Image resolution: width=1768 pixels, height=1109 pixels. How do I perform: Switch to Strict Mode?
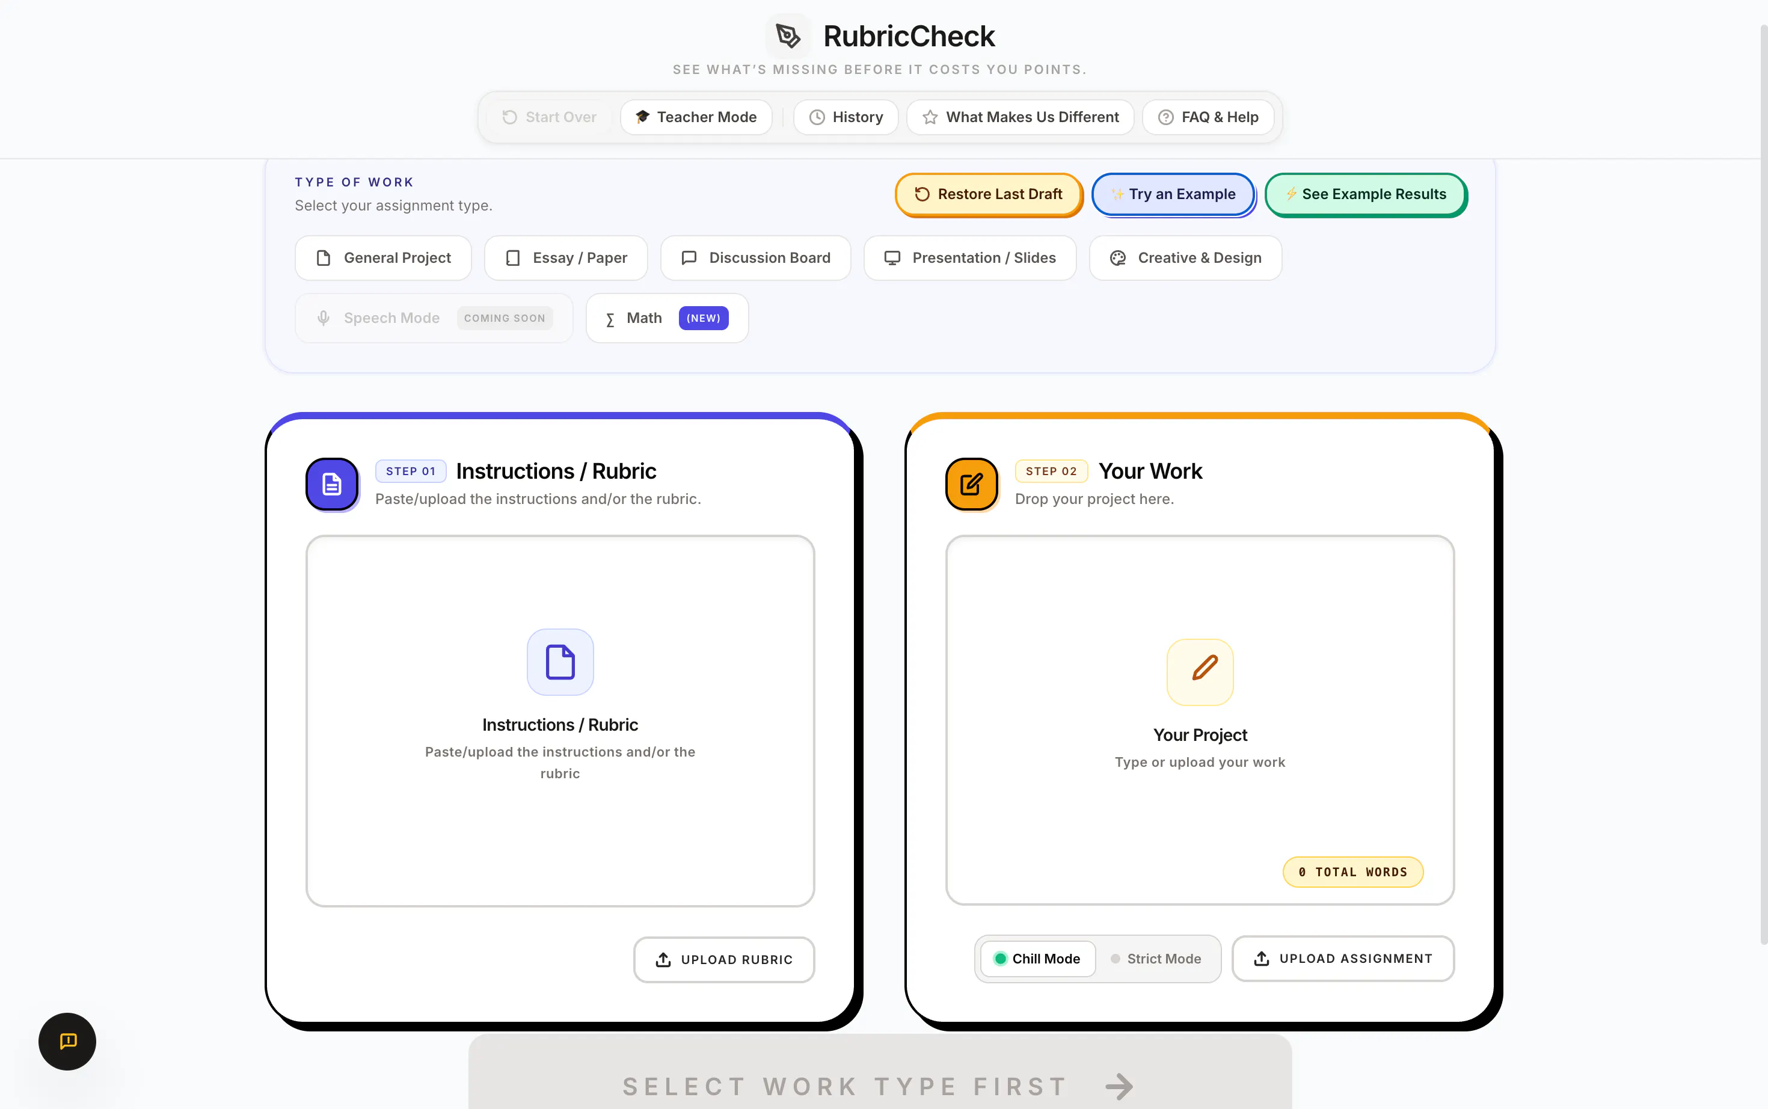1156,959
